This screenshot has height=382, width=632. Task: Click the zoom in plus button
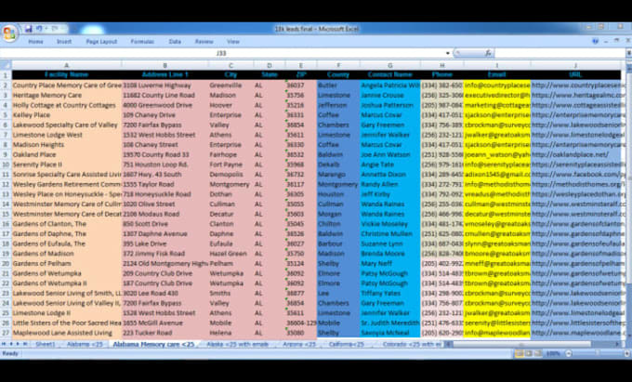tap(626, 353)
